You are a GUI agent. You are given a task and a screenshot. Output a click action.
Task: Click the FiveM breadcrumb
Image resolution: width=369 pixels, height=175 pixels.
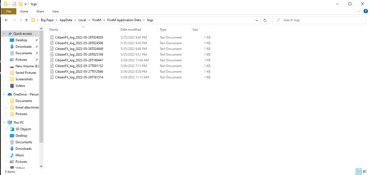(97, 20)
